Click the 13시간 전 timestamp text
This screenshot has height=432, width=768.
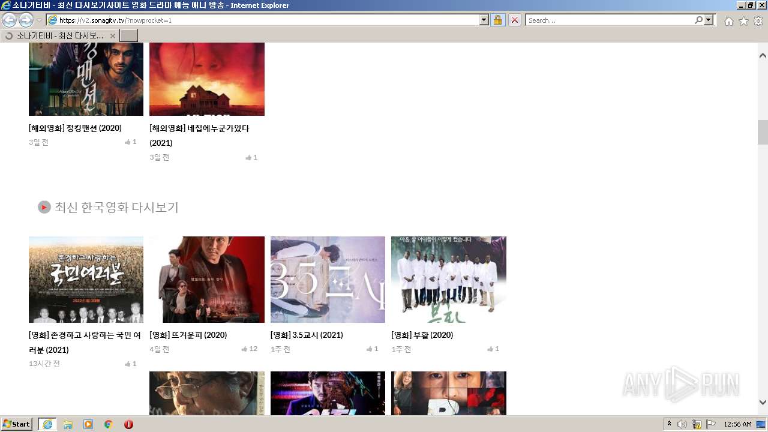(x=44, y=364)
